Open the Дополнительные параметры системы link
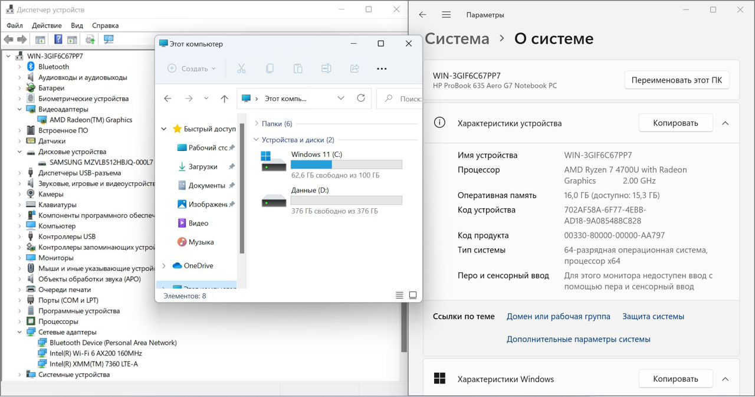Image resolution: width=755 pixels, height=397 pixels. (x=578, y=339)
